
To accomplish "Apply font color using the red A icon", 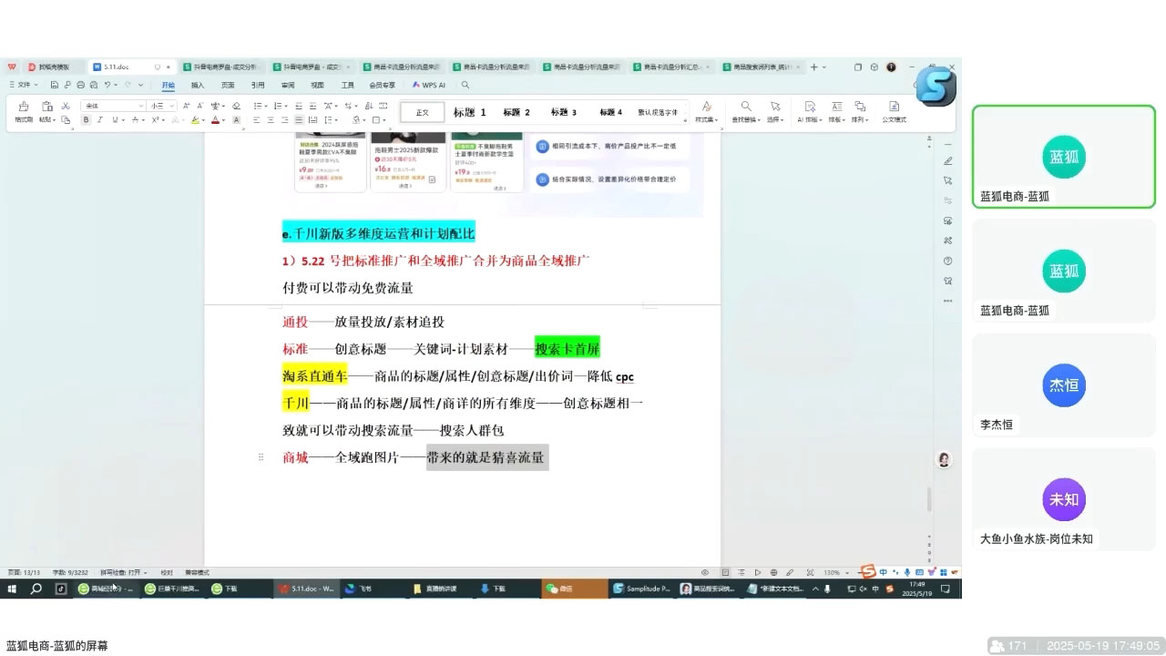I will pos(214,118).
